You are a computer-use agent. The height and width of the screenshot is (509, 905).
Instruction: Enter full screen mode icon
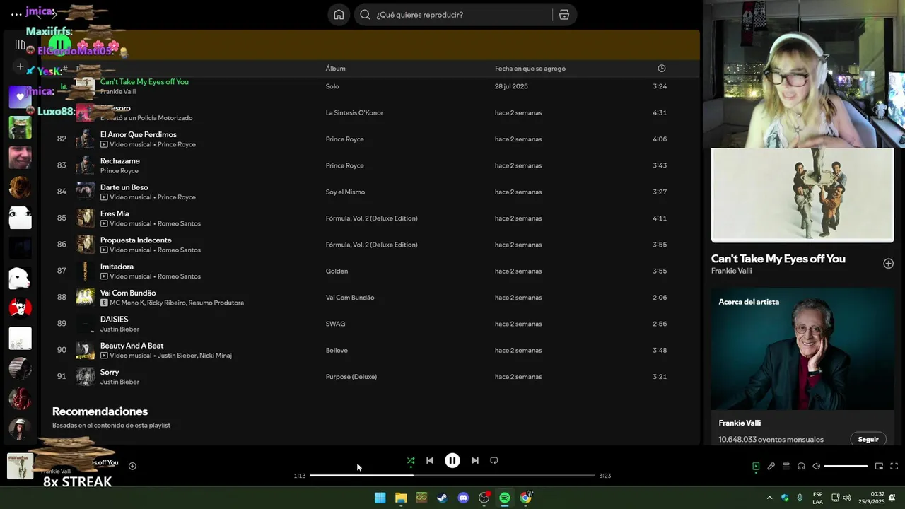pyautogui.click(x=894, y=466)
